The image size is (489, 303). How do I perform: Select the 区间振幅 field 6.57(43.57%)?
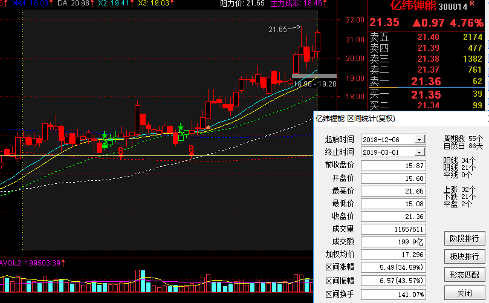coord(393,281)
